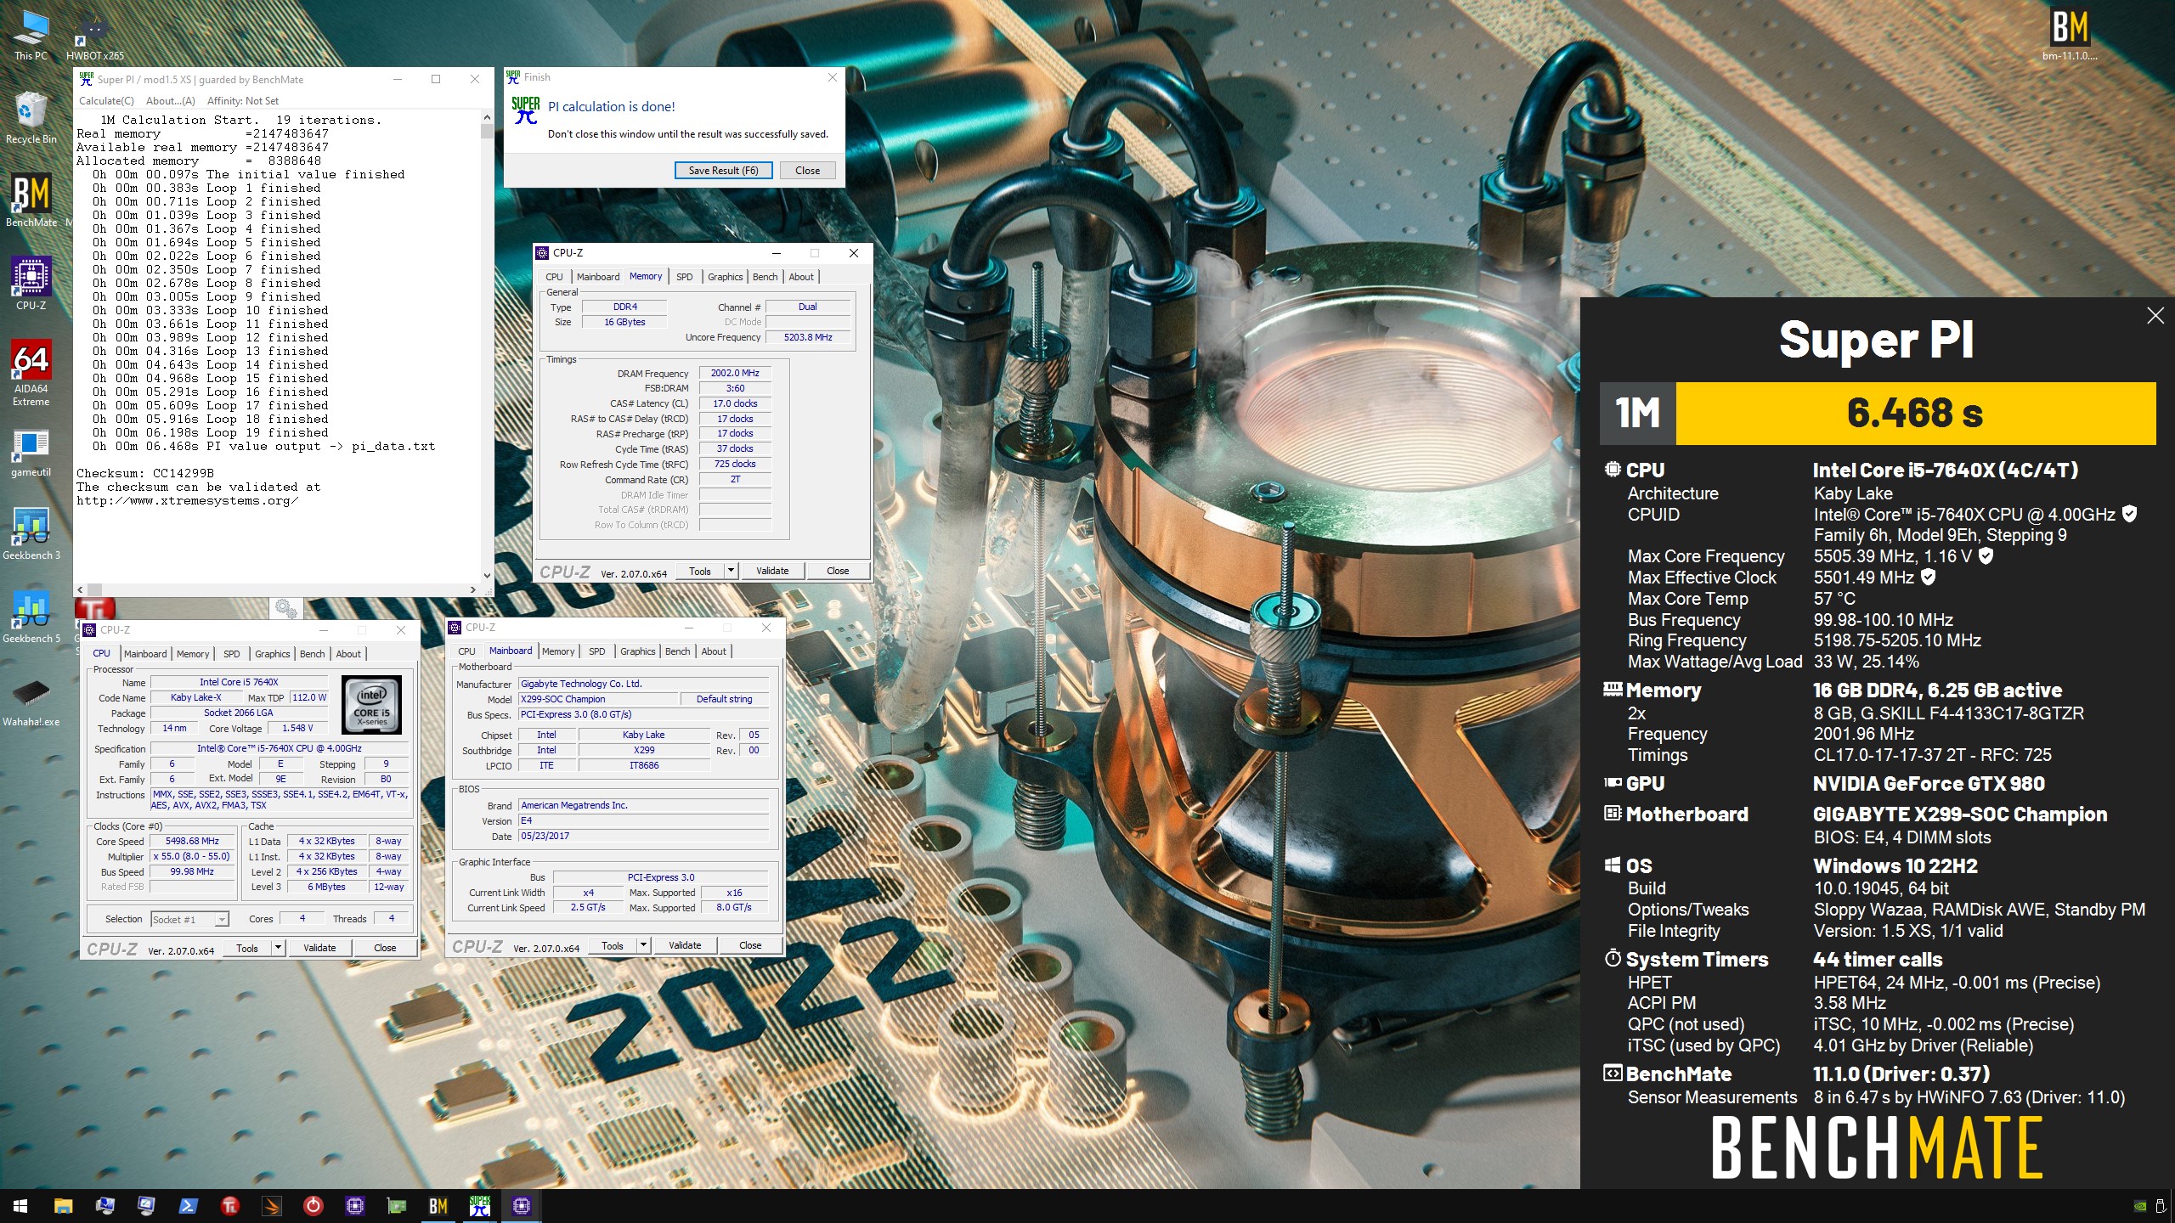The height and width of the screenshot is (1223, 2175).
Task: Open the 3DMark taskbar icon
Action: coord(271,1206)
